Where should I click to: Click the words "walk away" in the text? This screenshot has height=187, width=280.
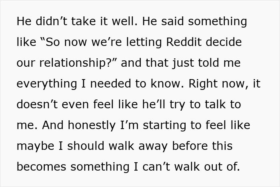[x=138, y=146]
